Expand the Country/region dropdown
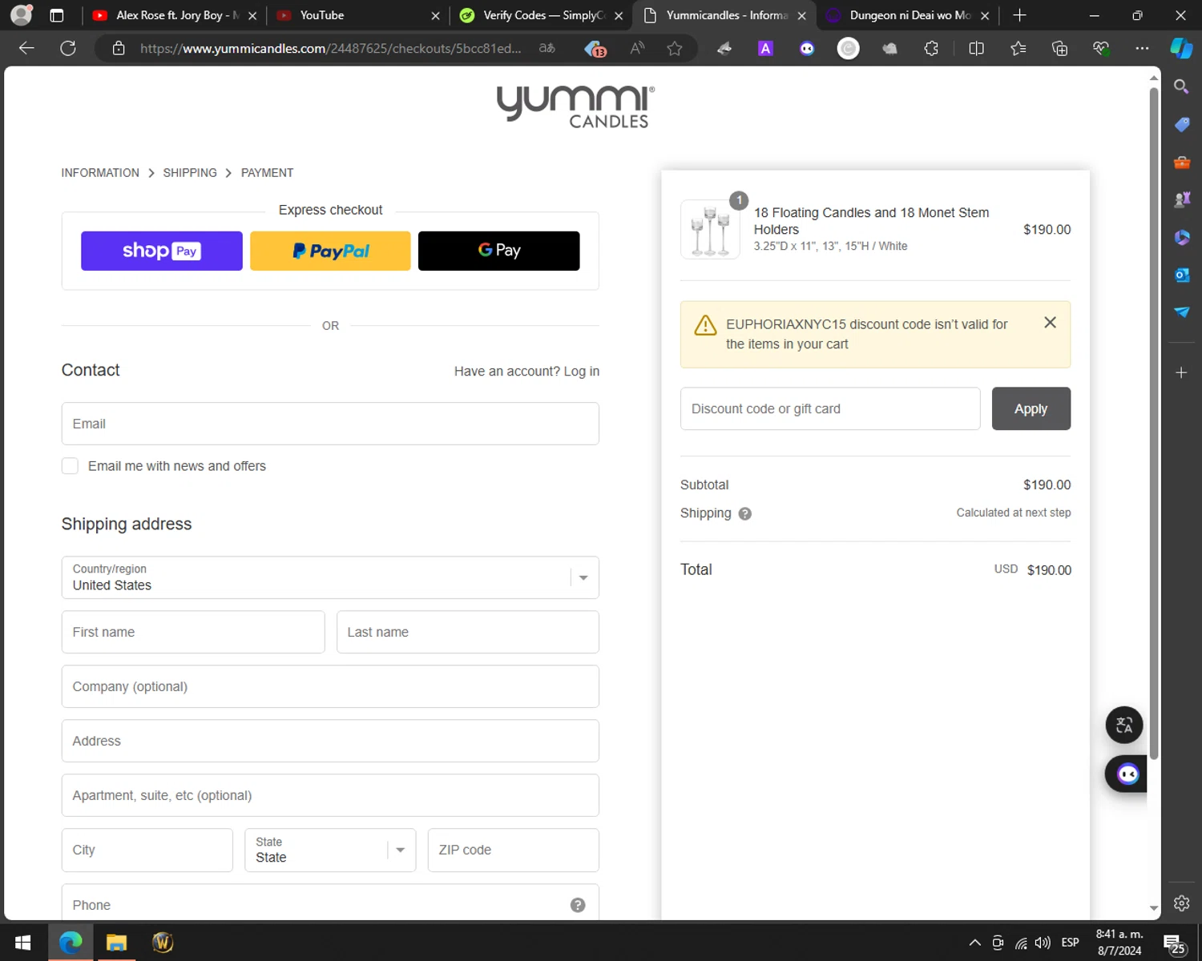The image size is (1202, 961). coord(330,577)
